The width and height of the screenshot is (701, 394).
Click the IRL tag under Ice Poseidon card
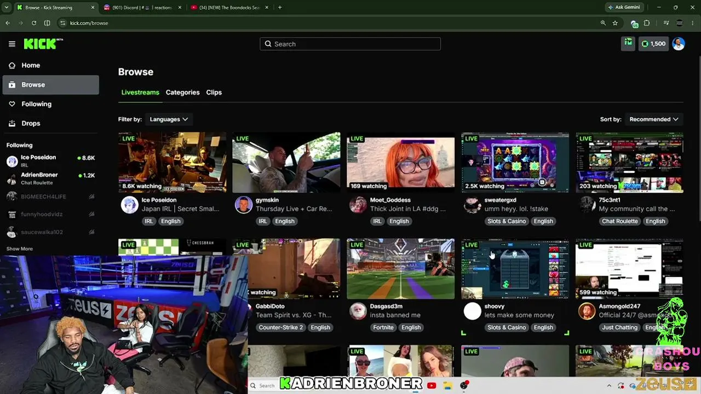148,221
